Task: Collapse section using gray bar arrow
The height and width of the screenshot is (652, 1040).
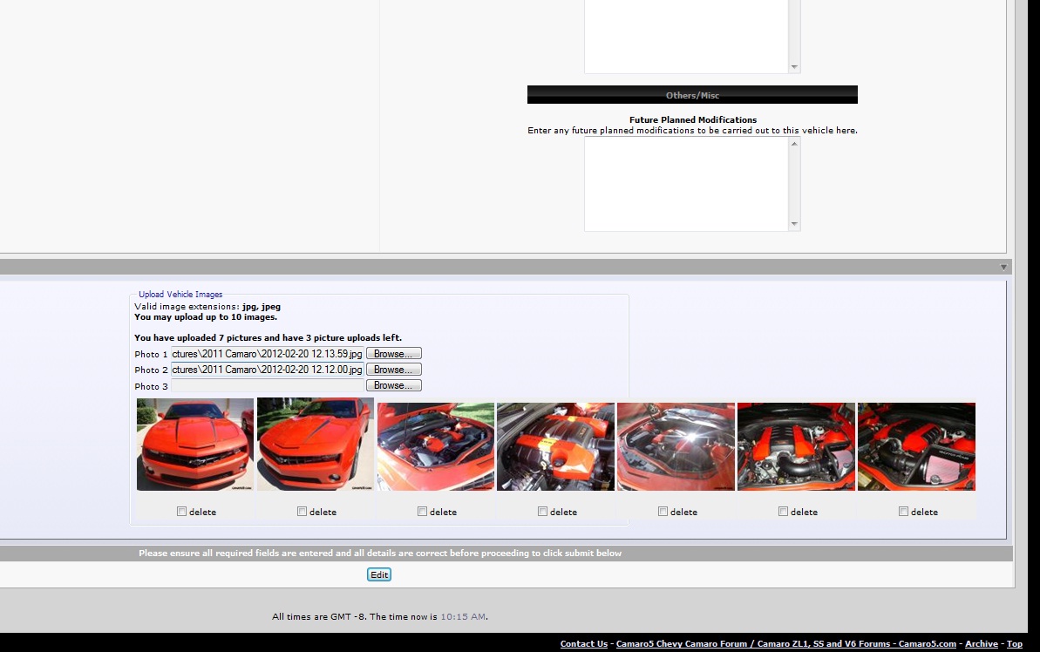Action: [1003, 268]
